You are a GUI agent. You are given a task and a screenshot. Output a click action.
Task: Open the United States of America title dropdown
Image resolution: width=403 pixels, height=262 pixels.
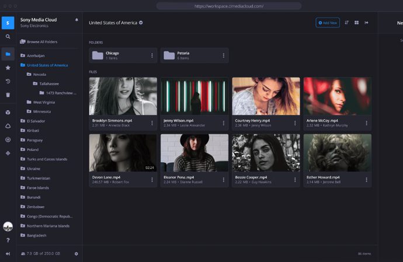tap(141, 23)
